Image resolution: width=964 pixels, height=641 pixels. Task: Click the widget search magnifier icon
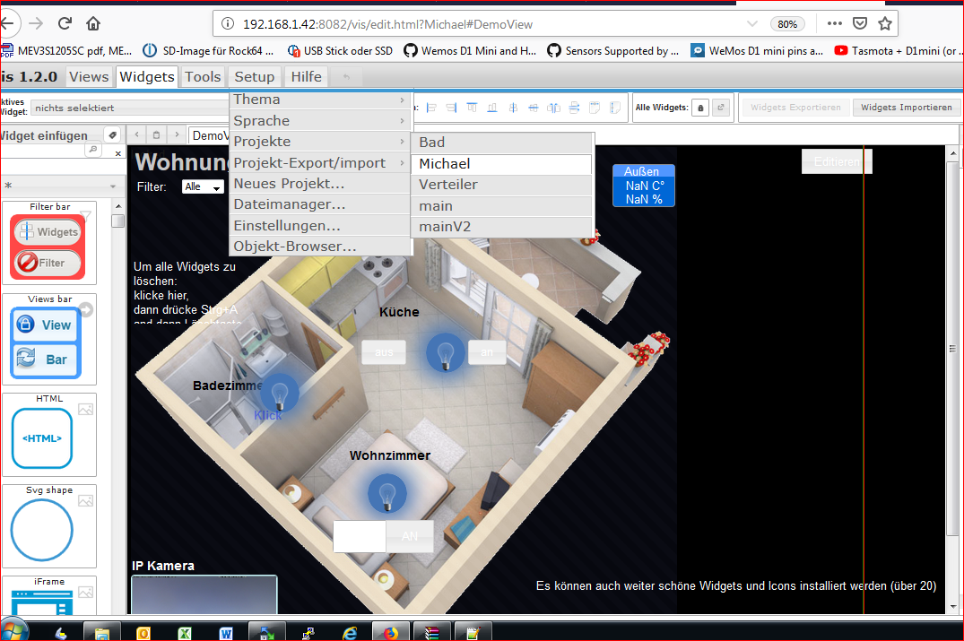[93, 150]
